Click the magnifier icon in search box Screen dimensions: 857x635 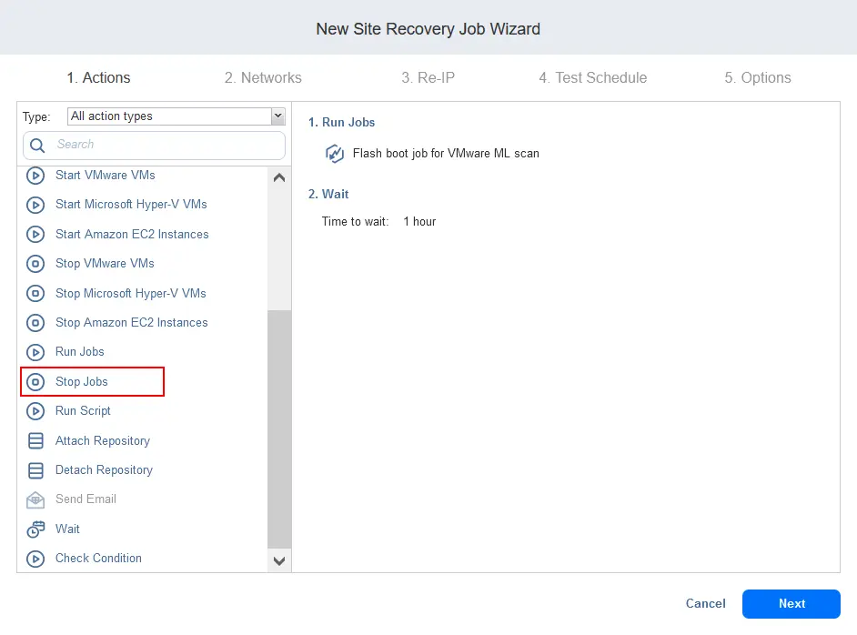[x=37, y=146]
